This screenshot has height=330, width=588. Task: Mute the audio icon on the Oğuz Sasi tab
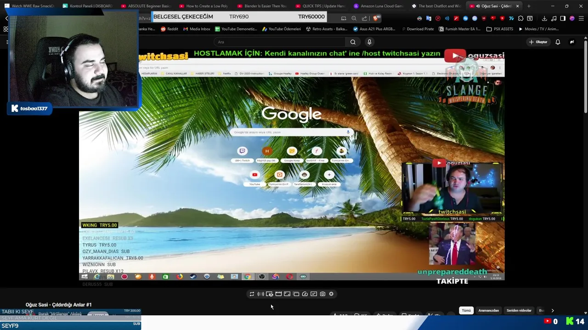point(478,6)
